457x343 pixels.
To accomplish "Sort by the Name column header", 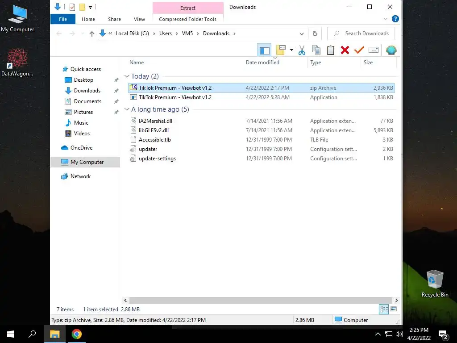I will click(137, 63).
